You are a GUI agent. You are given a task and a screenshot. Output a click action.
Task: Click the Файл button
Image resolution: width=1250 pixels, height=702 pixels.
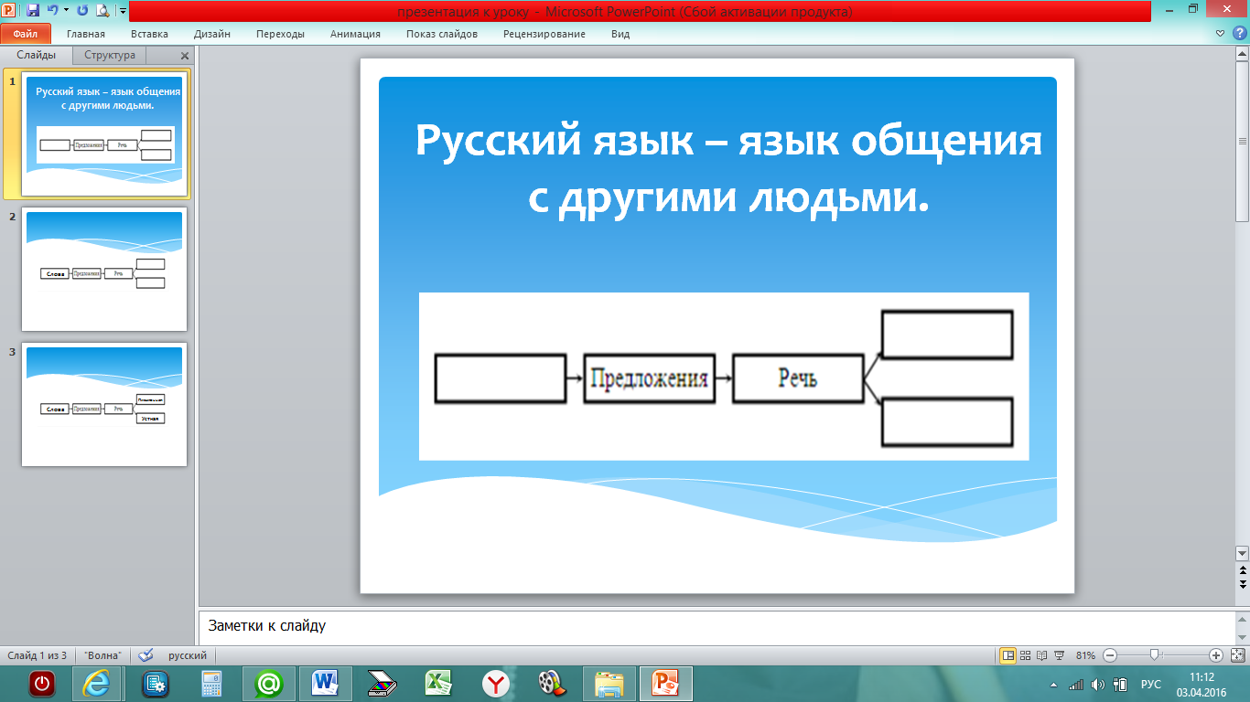click(25, 34)
